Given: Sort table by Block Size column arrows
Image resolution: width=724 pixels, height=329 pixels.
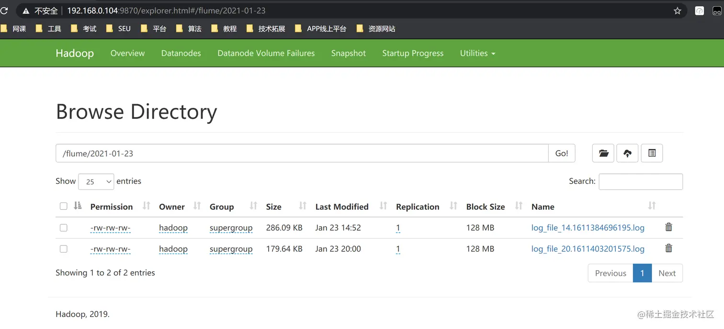Looking at the screenshot, I should coord(519,206).
